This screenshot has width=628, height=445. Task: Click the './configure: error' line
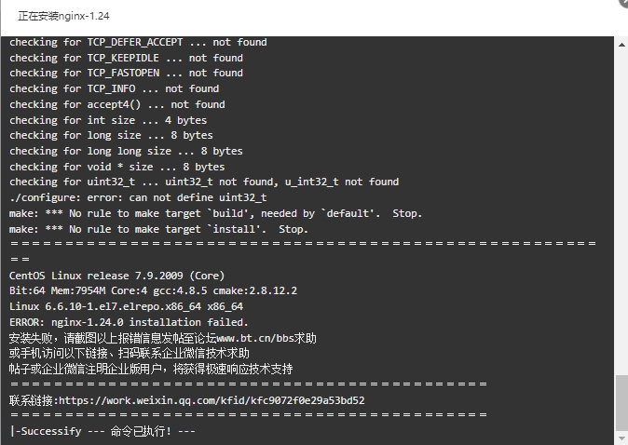[x=138, y=197]
